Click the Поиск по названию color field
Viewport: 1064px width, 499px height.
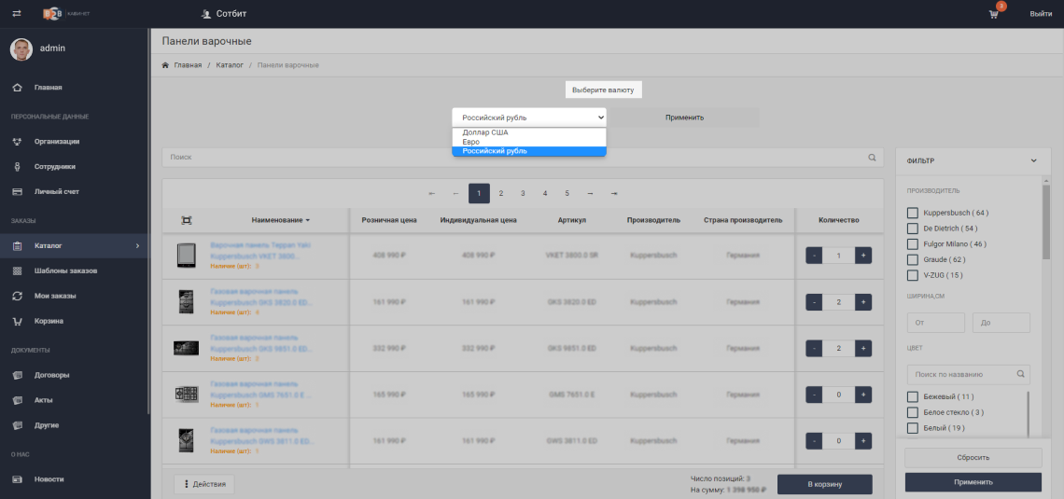click(x=968, y=374)
